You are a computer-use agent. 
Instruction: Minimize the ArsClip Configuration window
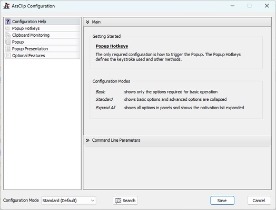tap(232, 6)
